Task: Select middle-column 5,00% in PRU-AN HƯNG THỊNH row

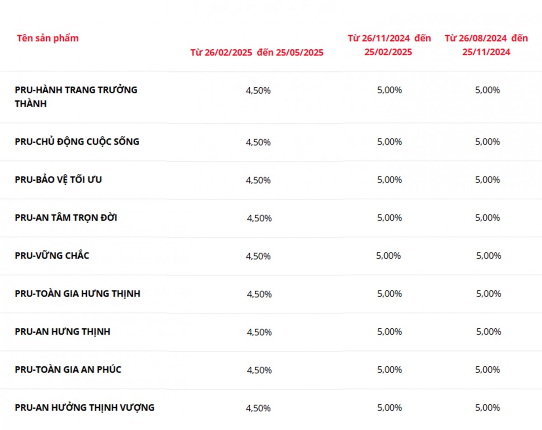Action: pos(389,332)
